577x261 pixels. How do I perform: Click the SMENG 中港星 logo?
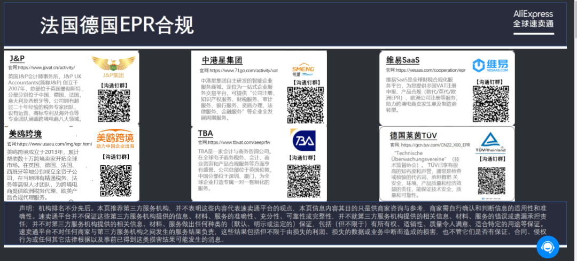click(303, 70)
